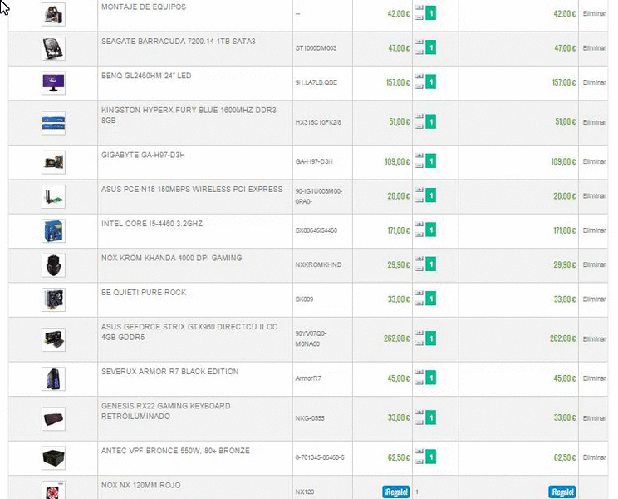Viewport: 618px width, 499px height.
Task: Decrease quantity of Gigabyte GA-H97-D3H
Action: click(419, 166)
